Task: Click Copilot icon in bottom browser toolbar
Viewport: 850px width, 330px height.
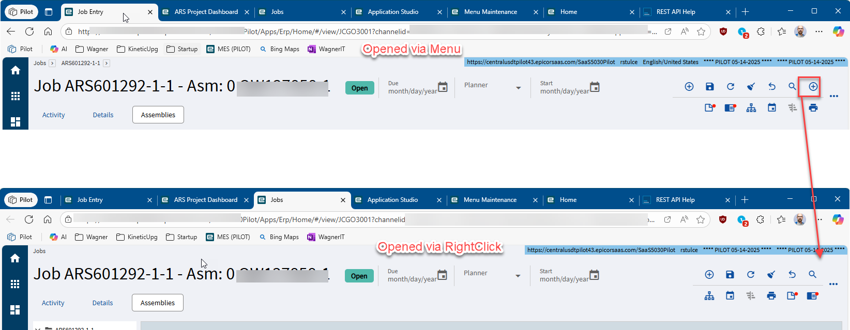Action: point(838,219)
